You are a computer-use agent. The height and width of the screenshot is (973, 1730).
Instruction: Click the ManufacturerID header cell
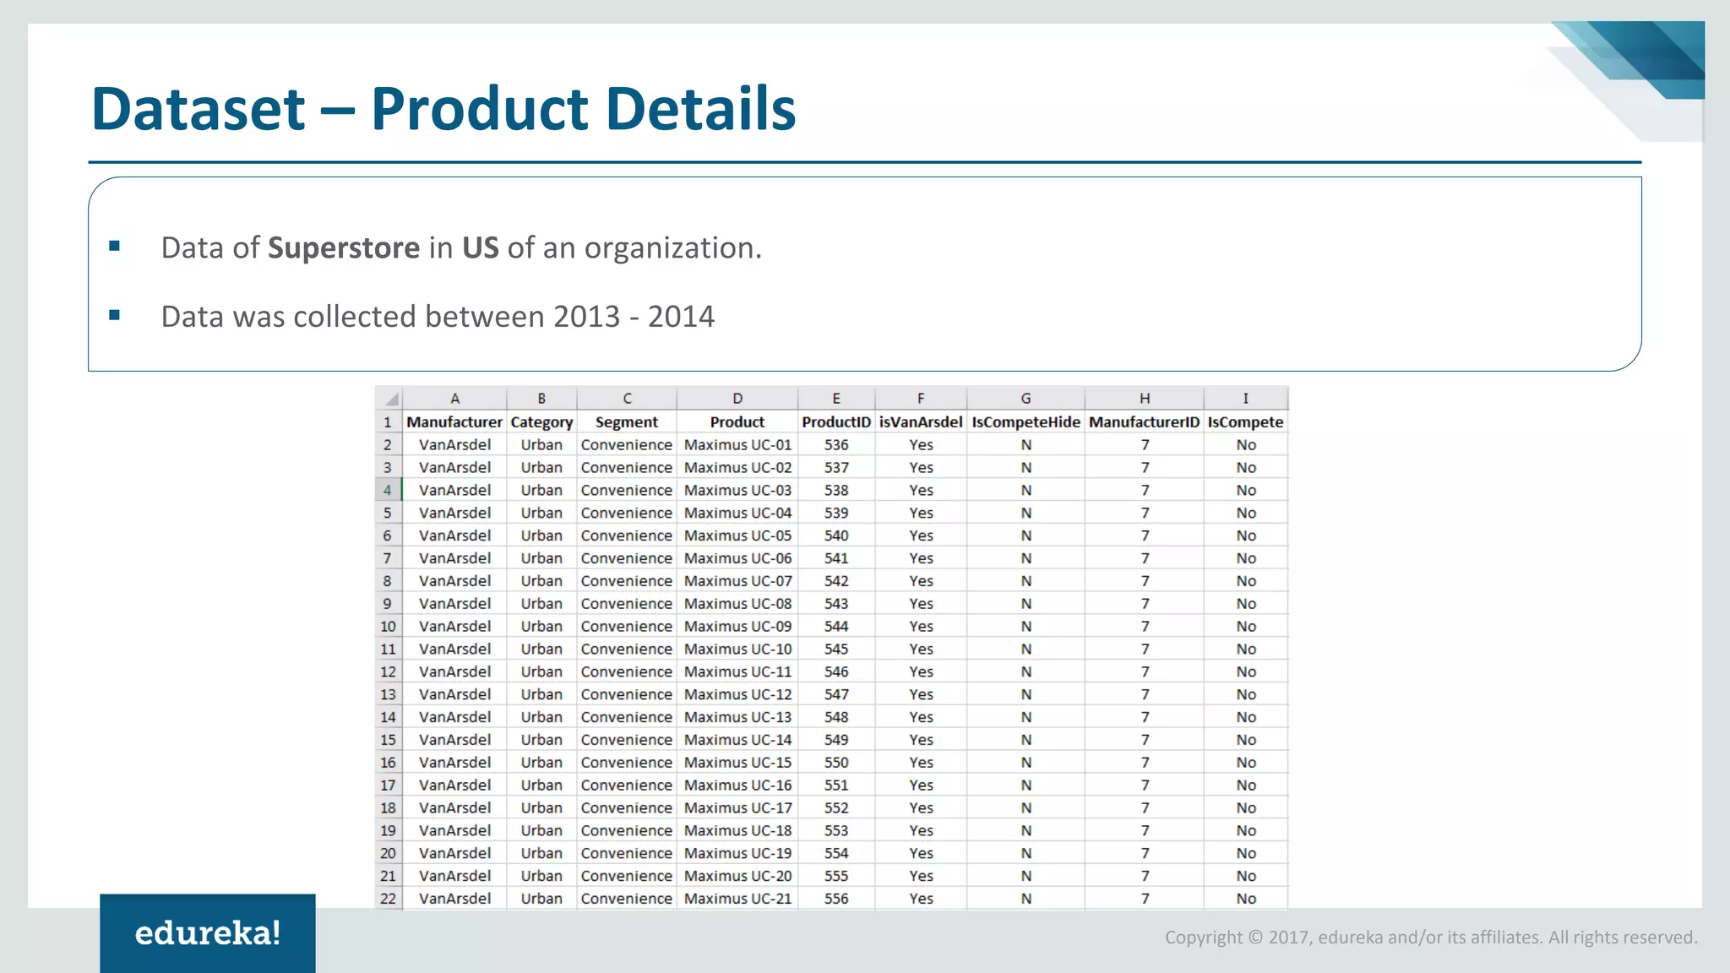click(x=1145, y=421)
